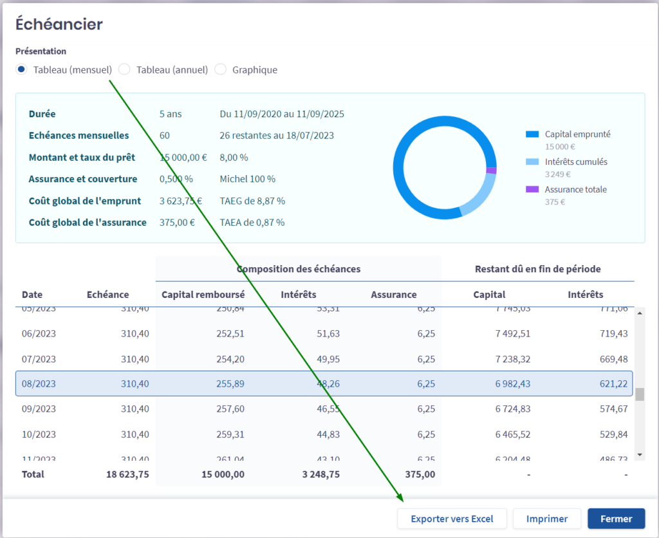
Task: Click scrollbar down arrow in table
Action: pos(640,454)
